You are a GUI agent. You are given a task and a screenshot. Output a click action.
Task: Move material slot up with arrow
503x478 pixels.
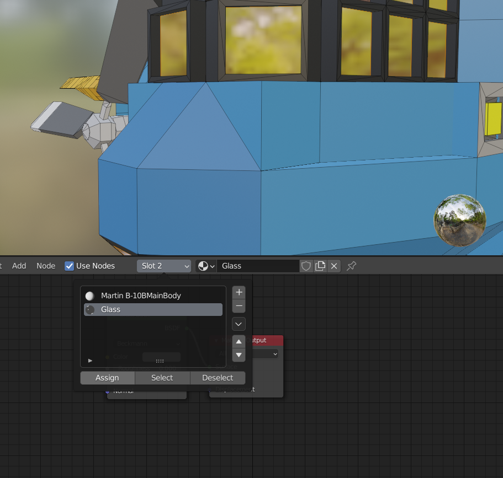tap(239, 342)
